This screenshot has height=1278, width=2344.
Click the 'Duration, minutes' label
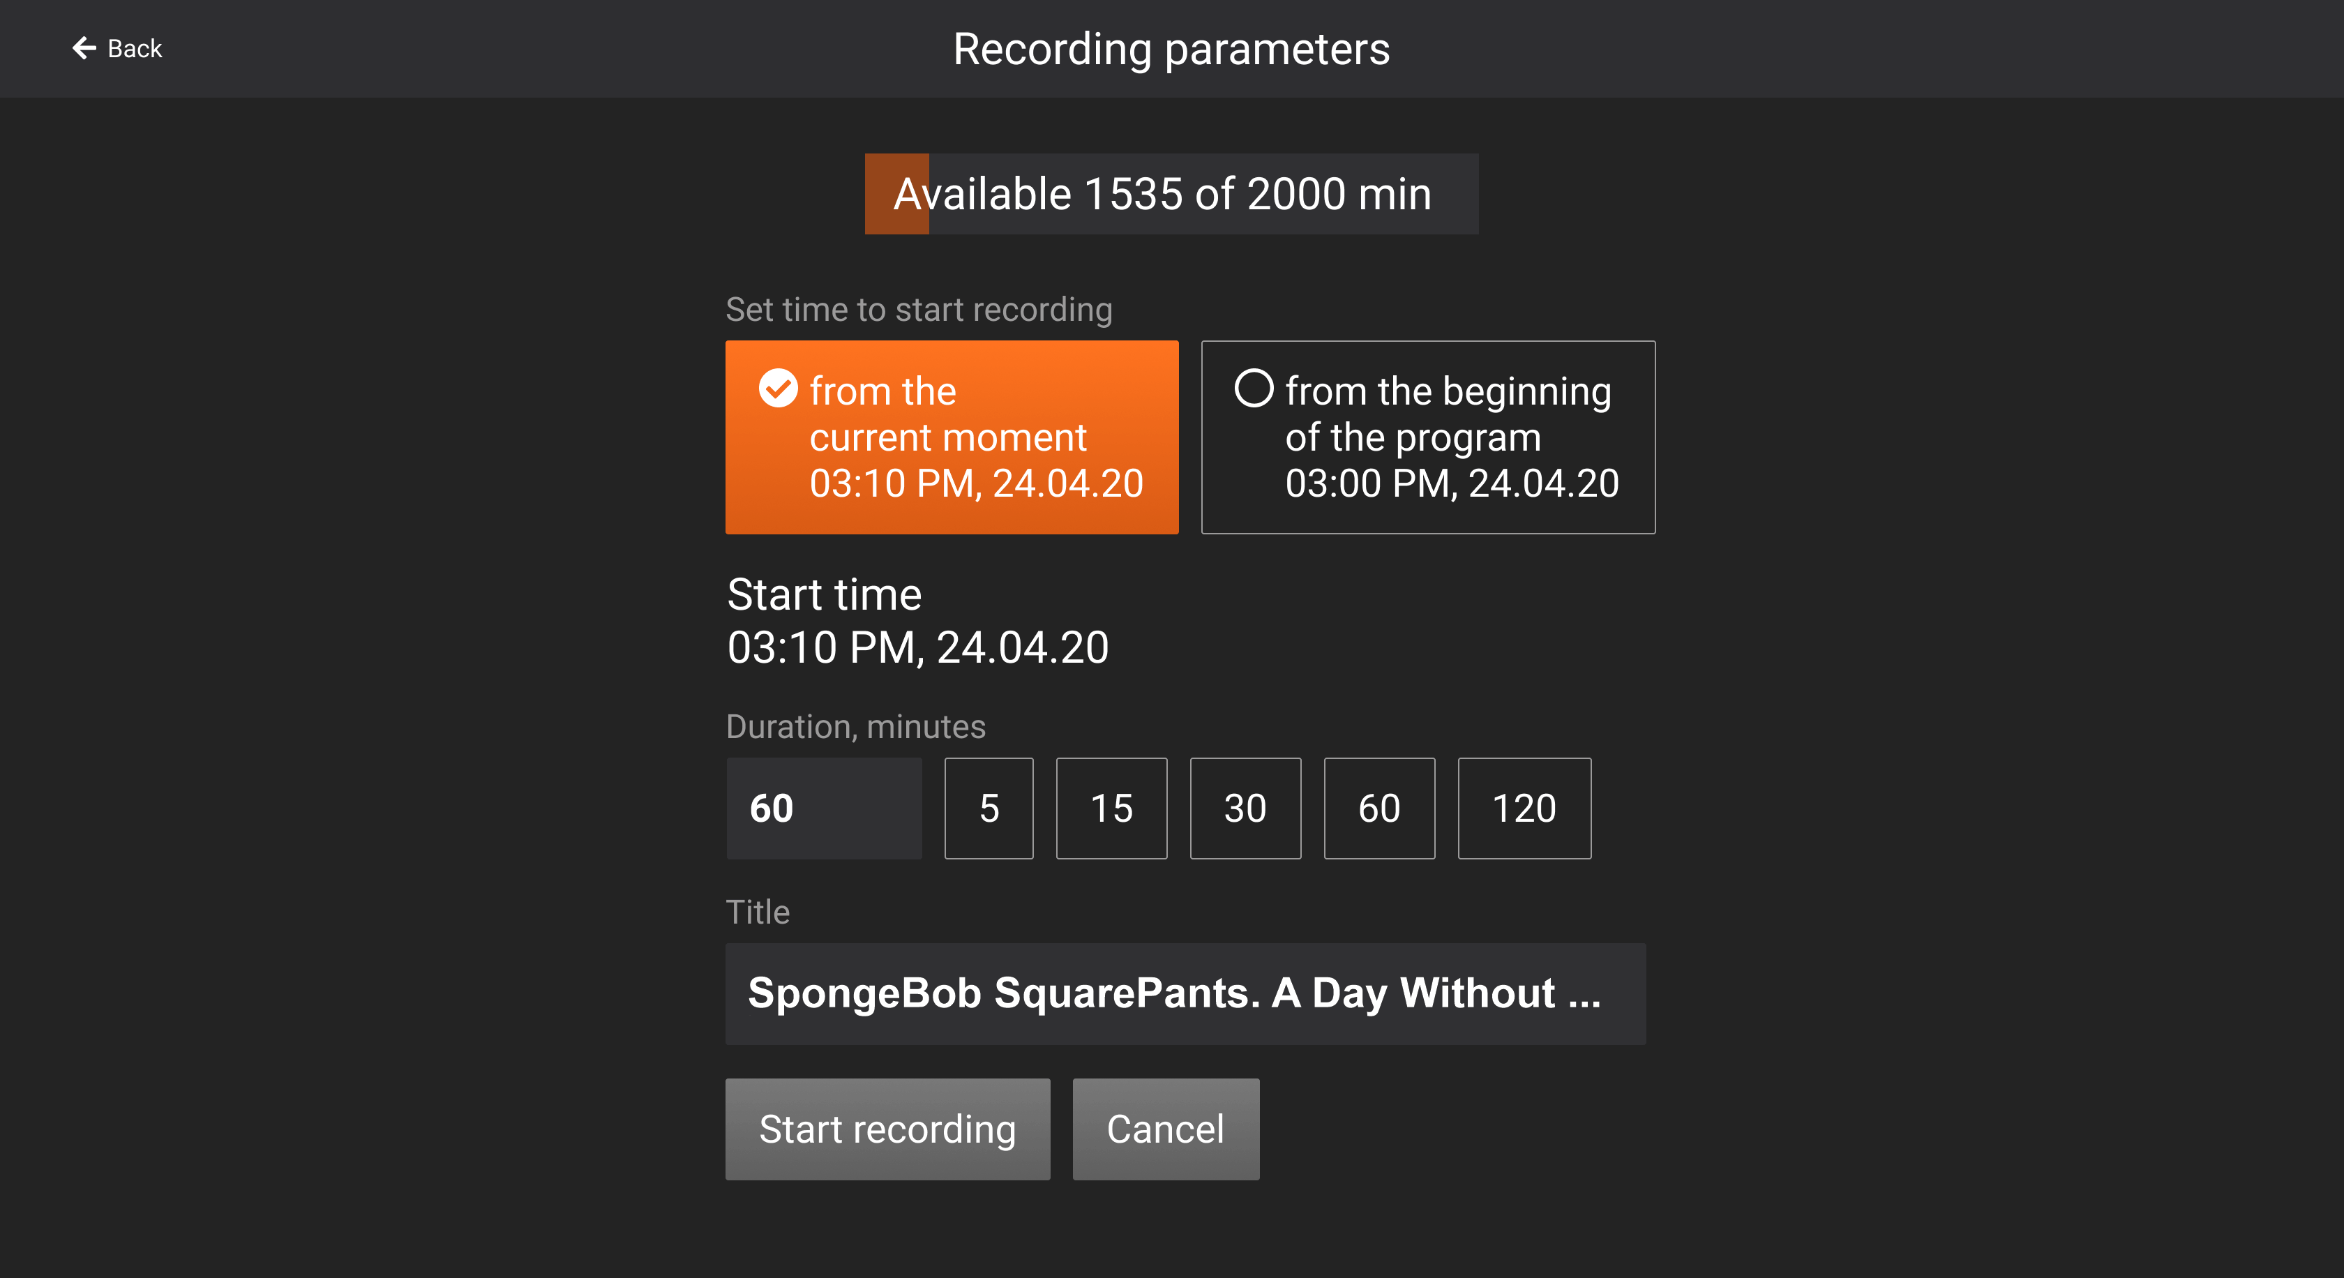(x=855, y=727)
